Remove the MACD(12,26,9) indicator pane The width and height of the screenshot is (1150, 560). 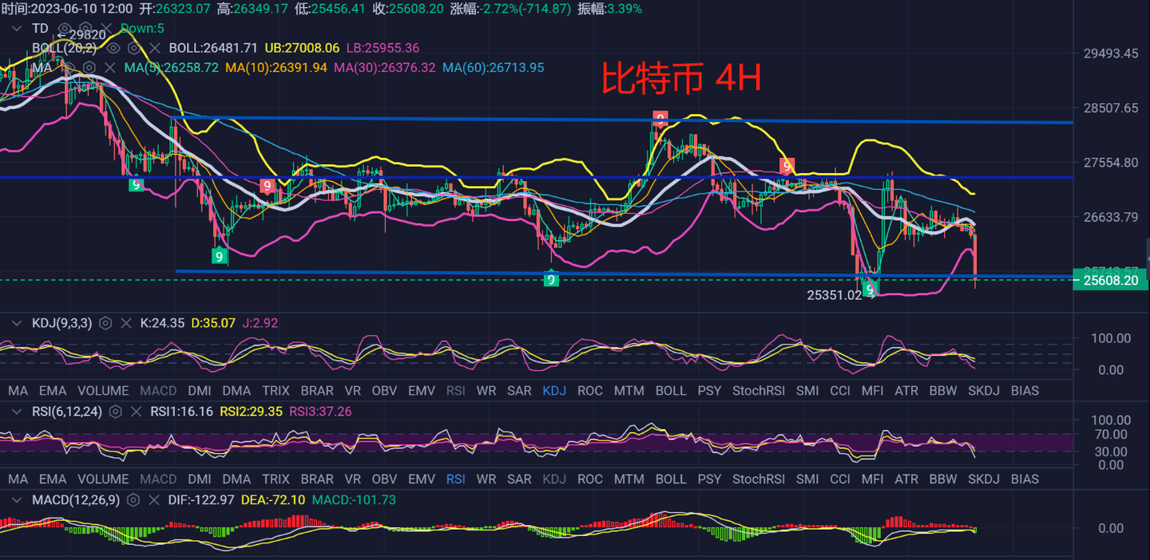[155, 500]
